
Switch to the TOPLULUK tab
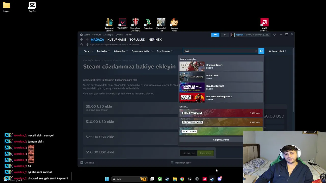[137, 40]
